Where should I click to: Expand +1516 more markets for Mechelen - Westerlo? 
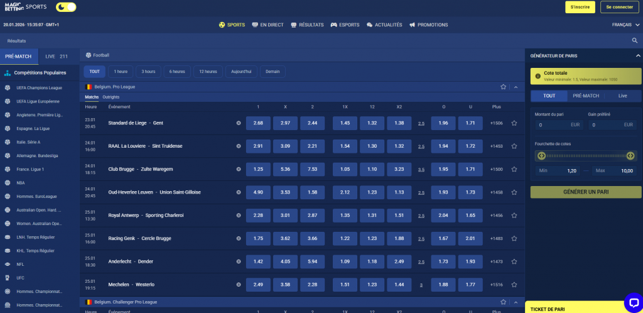pos(496,285)
